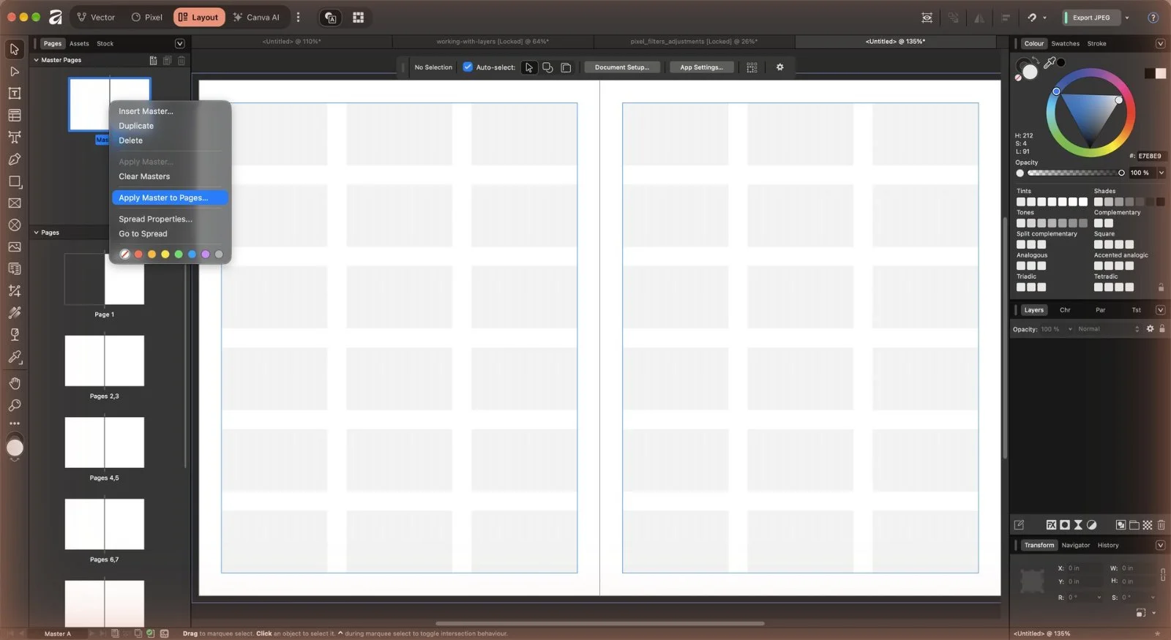Open the Opacity percentage dropdown
The image size is (1171, 640).
click(x=1161, y=173)
